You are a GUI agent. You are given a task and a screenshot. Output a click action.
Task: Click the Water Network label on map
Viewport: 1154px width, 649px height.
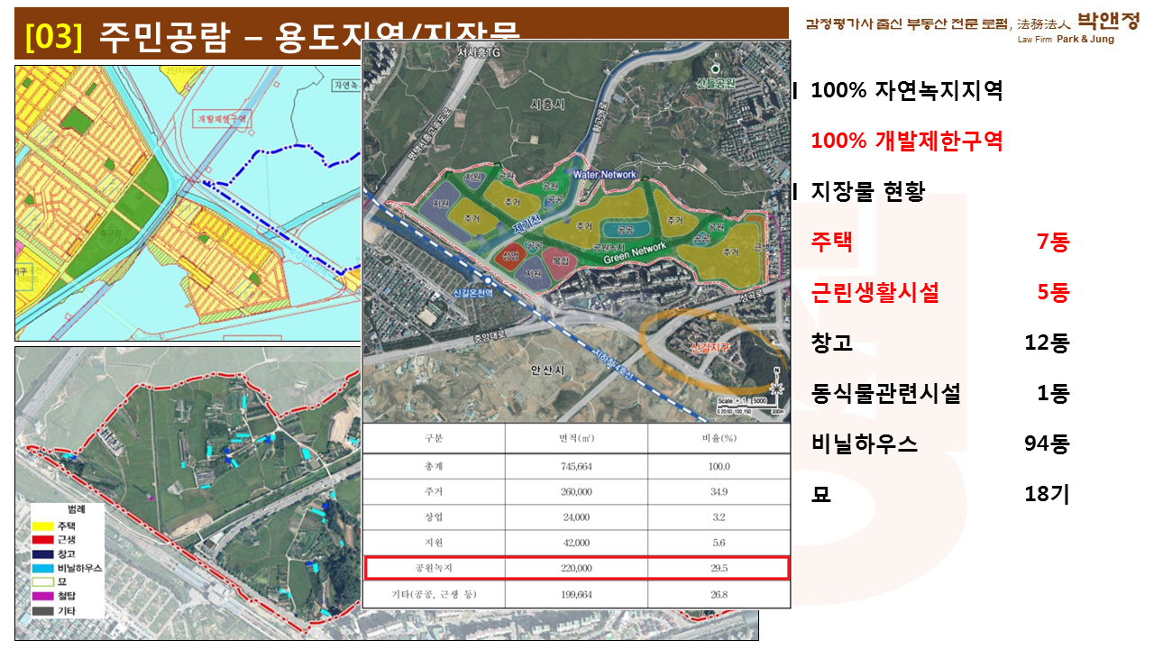point(605,174)
